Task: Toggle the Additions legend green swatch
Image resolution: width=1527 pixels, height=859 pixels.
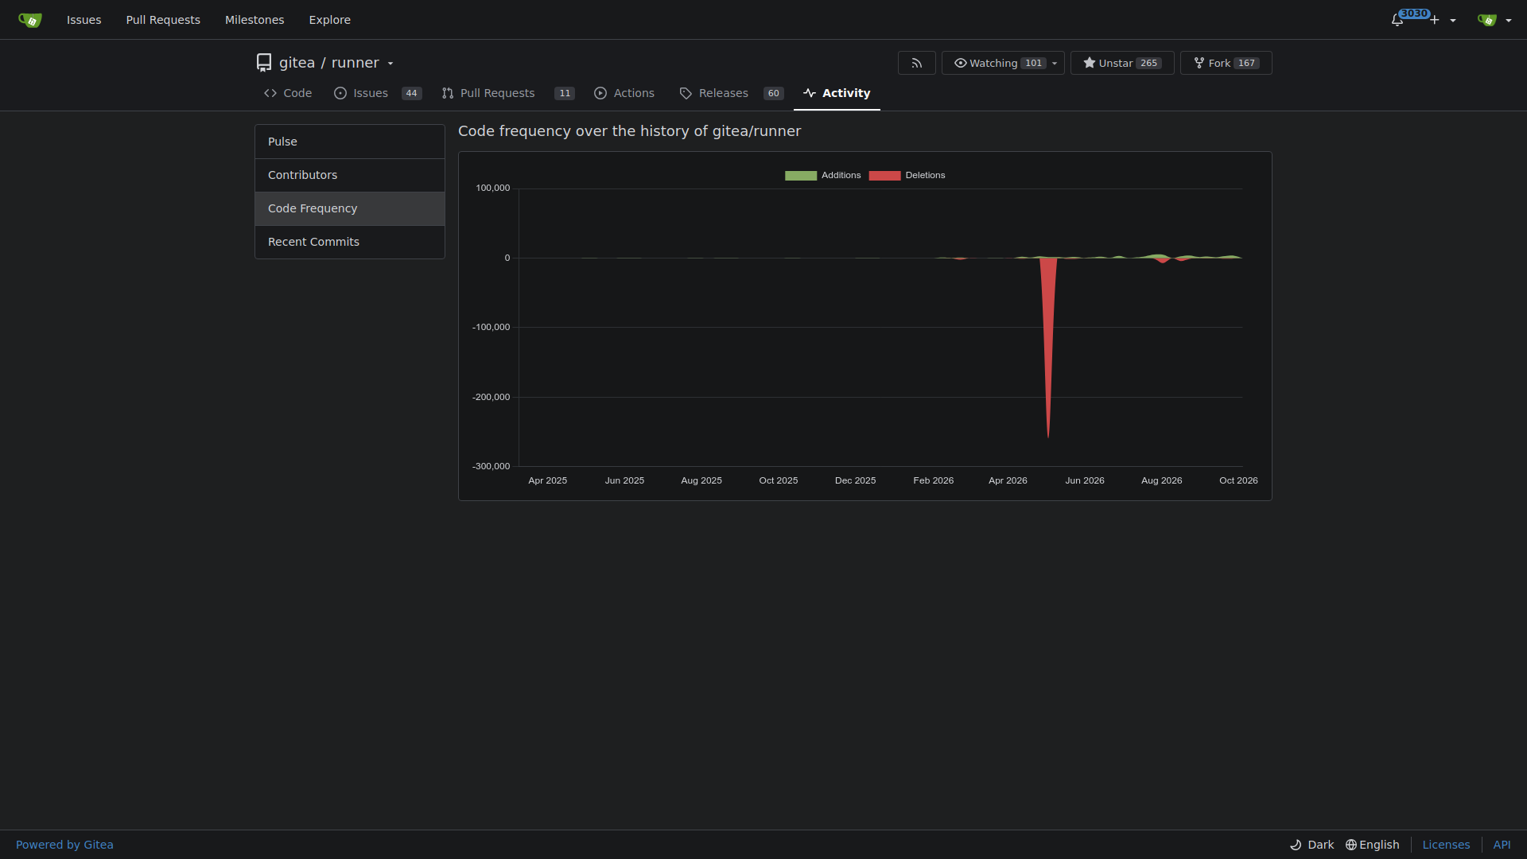Action: click(801, 176)
